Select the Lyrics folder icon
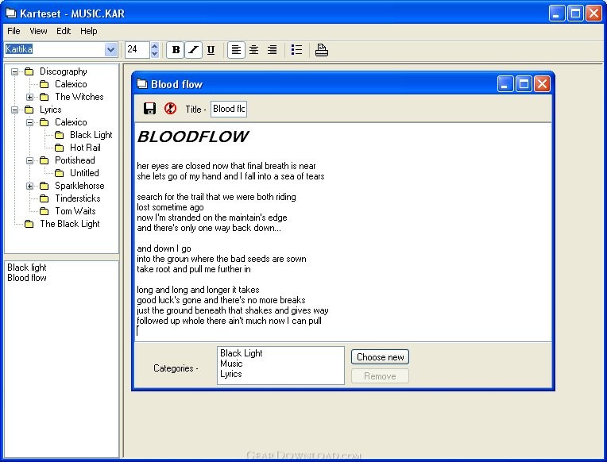The image size is (607, 462). (29, 110)
